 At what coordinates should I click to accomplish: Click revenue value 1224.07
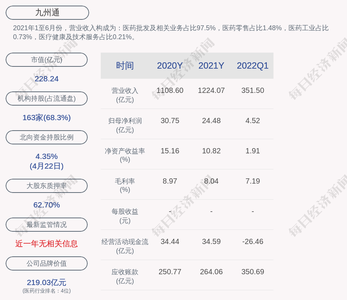[211, 91]
